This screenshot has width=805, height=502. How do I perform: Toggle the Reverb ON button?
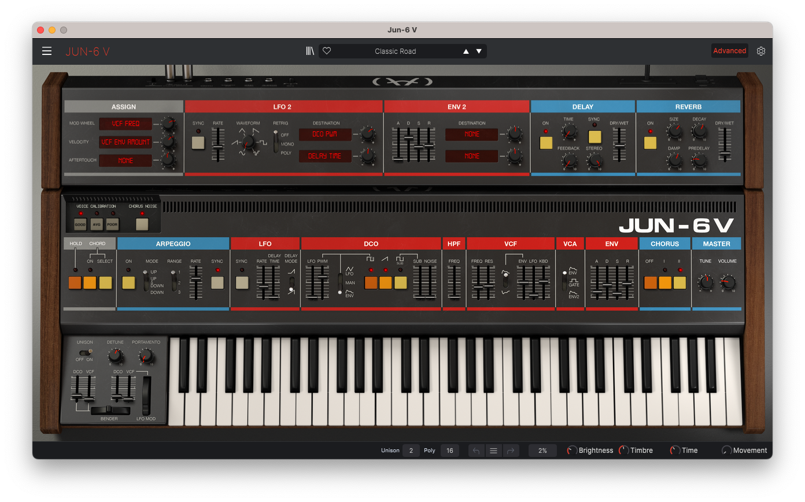(651, 143)
